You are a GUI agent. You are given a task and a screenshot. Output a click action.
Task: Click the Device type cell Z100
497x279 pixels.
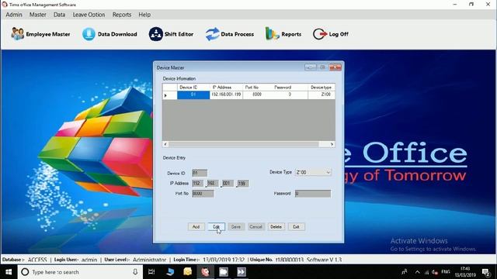[x=321, y=95]
